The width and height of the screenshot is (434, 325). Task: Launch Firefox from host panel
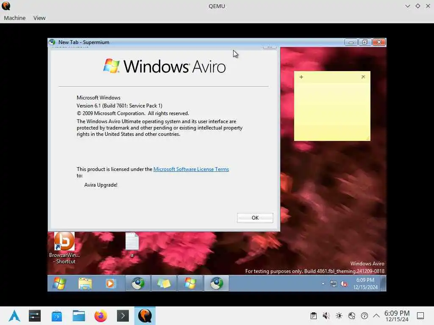click(x=101, y=316)
